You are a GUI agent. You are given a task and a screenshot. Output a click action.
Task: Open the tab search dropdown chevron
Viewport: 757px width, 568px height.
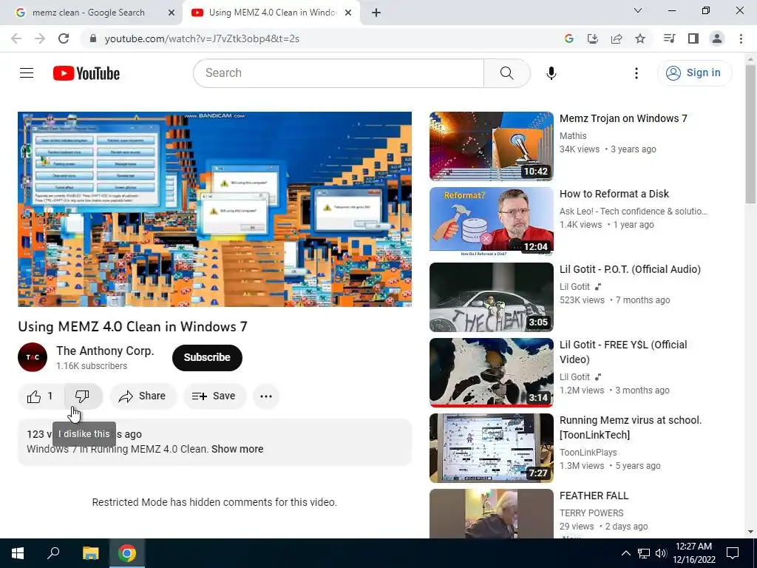pyautogui.click(x=638, y=10)
